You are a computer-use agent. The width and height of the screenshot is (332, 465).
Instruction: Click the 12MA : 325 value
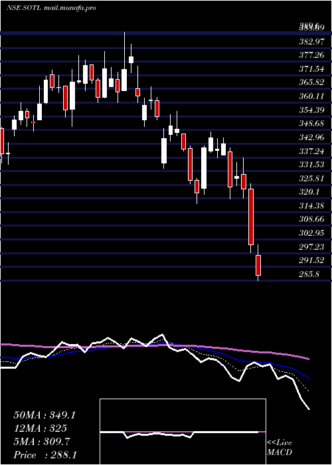[40, 428]
